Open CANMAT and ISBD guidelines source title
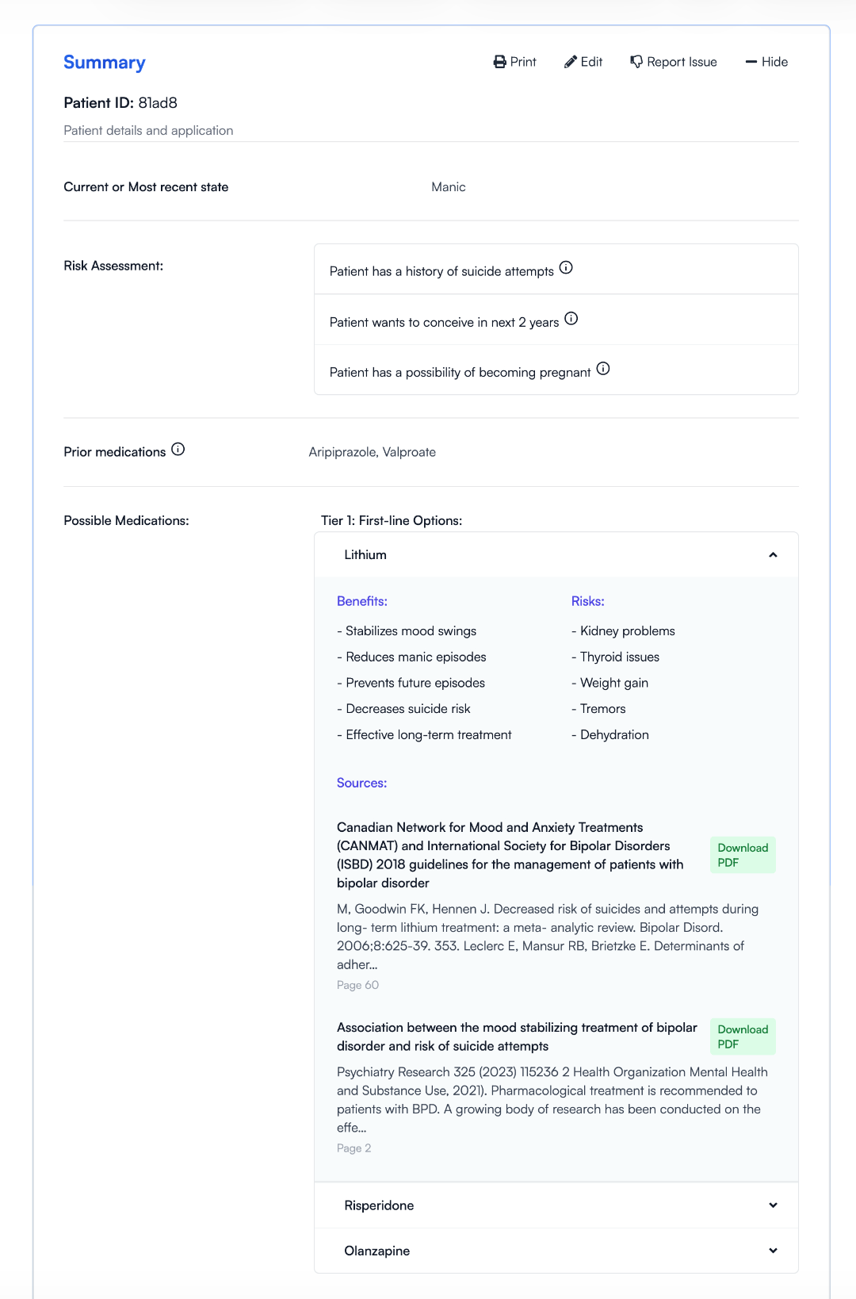The width and height of the screenshot is (856, 1299). tap(510, 855)
